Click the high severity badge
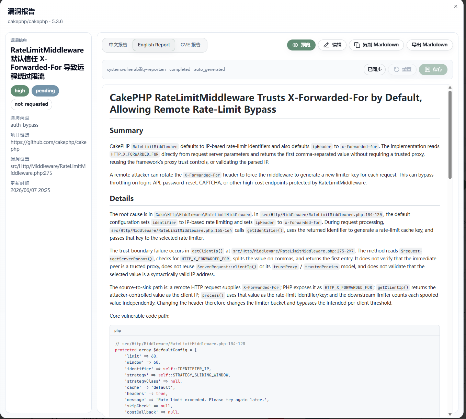 tap(20, 91)
